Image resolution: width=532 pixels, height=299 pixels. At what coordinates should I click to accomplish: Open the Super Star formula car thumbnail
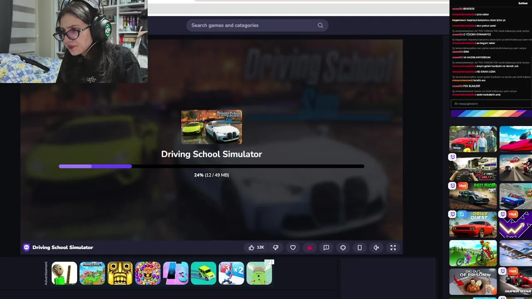pos(516,282)
